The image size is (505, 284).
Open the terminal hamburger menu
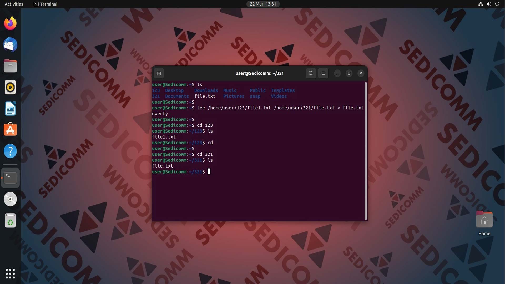323,73
